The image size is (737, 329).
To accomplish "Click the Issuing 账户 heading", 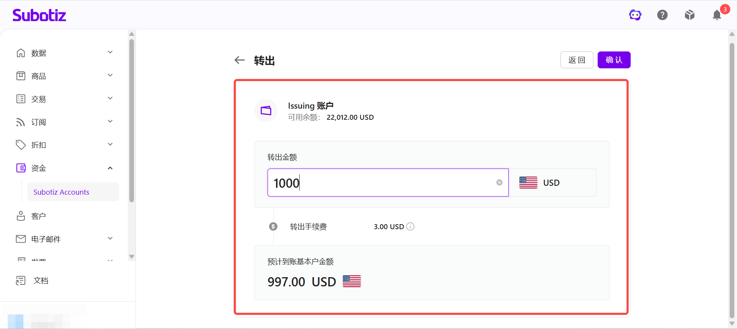I will [311, 106].
